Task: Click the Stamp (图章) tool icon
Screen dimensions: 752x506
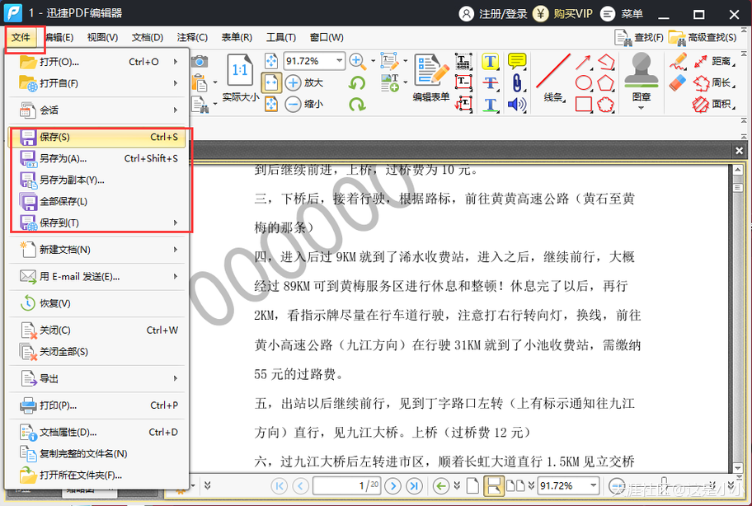Action: coord(642,70)
